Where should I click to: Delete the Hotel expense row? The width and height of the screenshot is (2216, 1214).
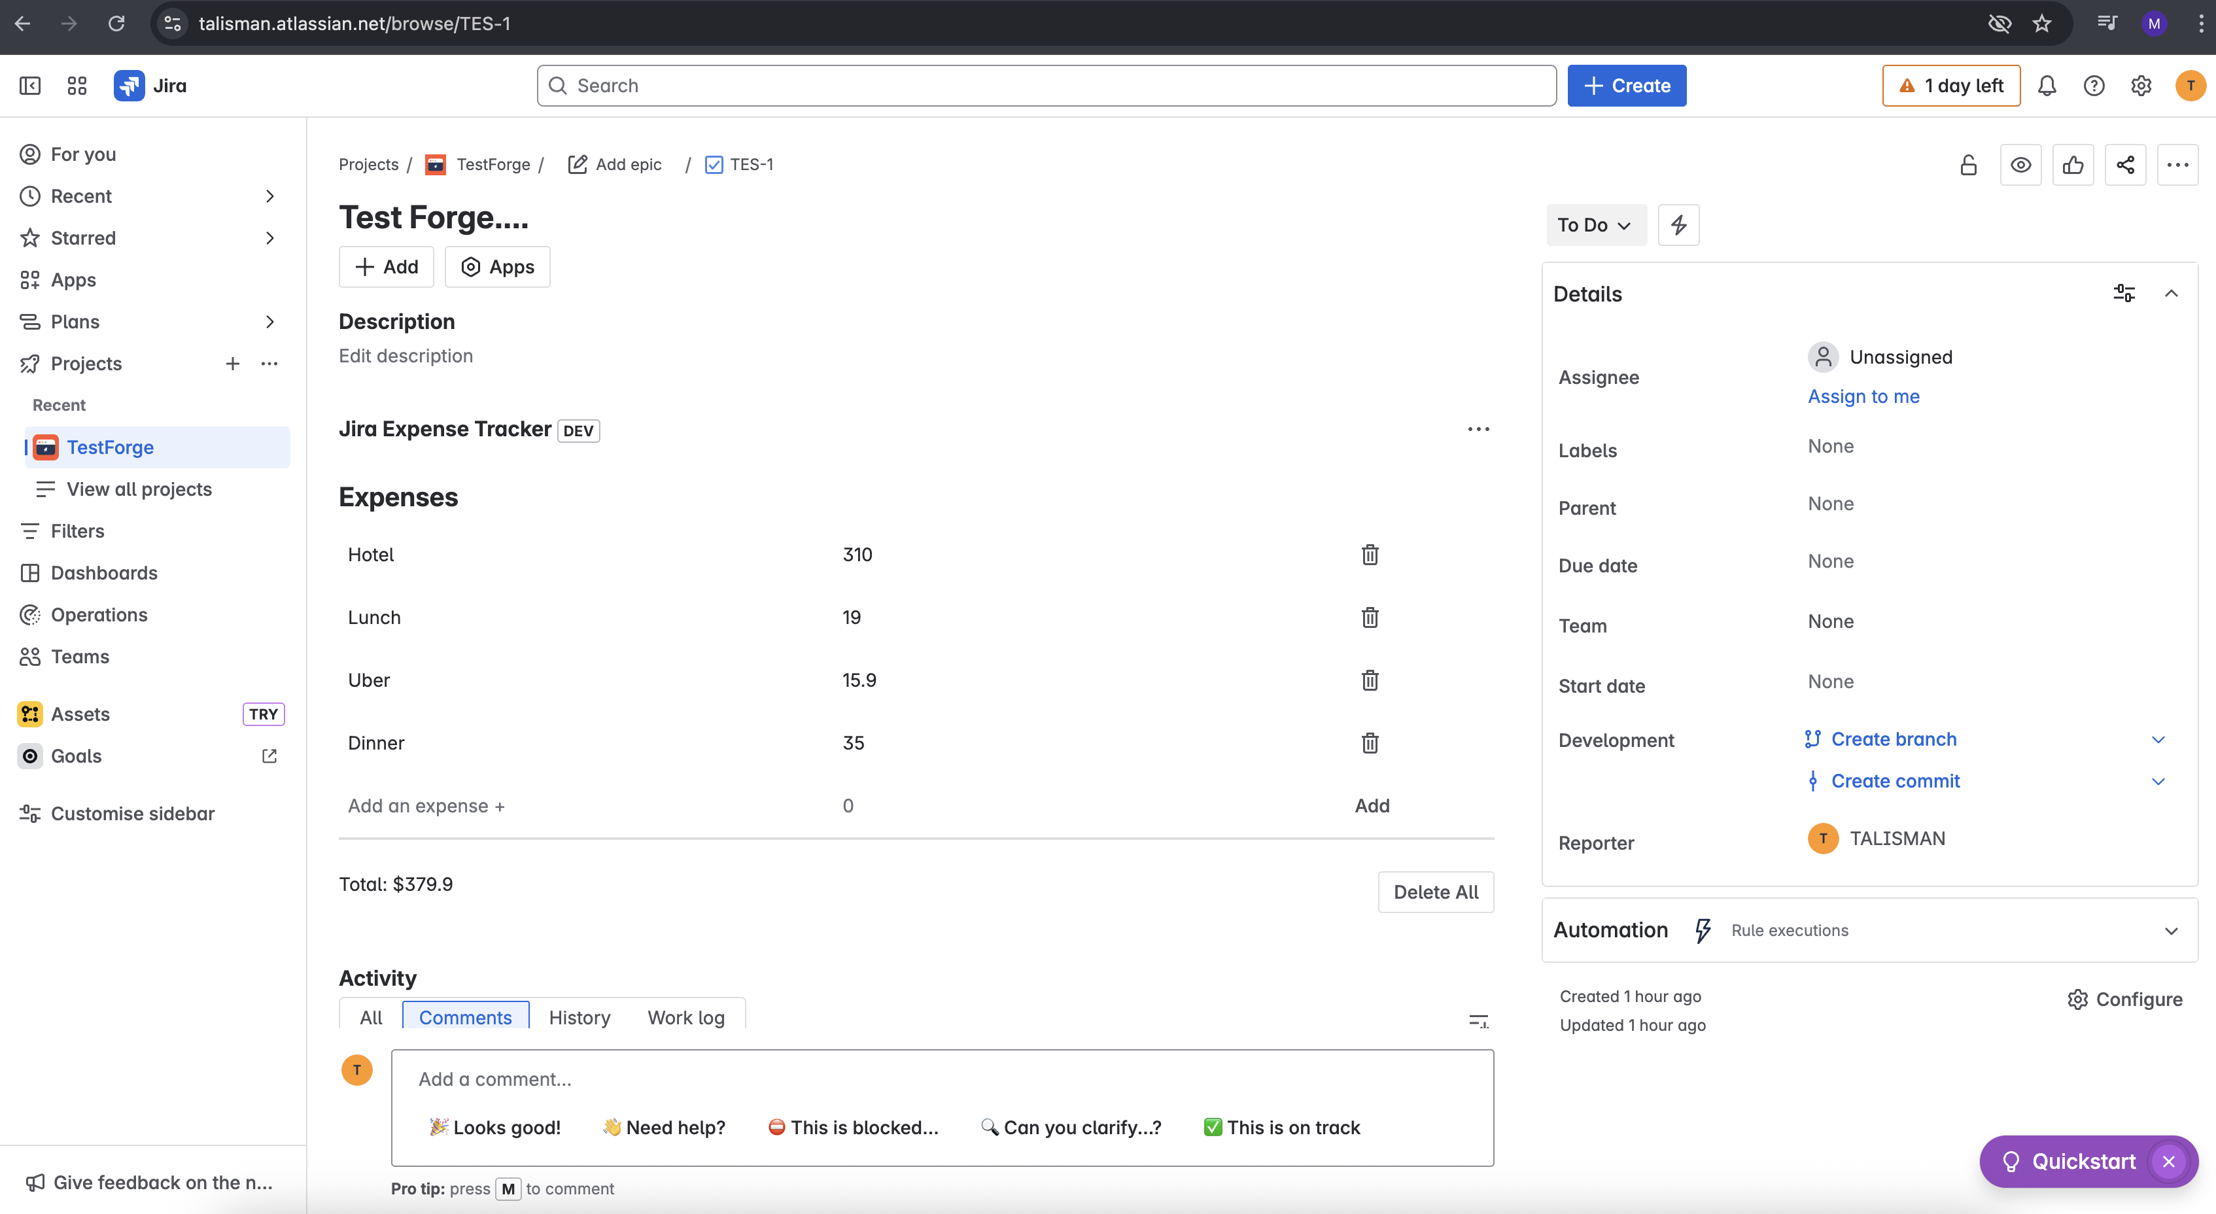point(1370,555)
